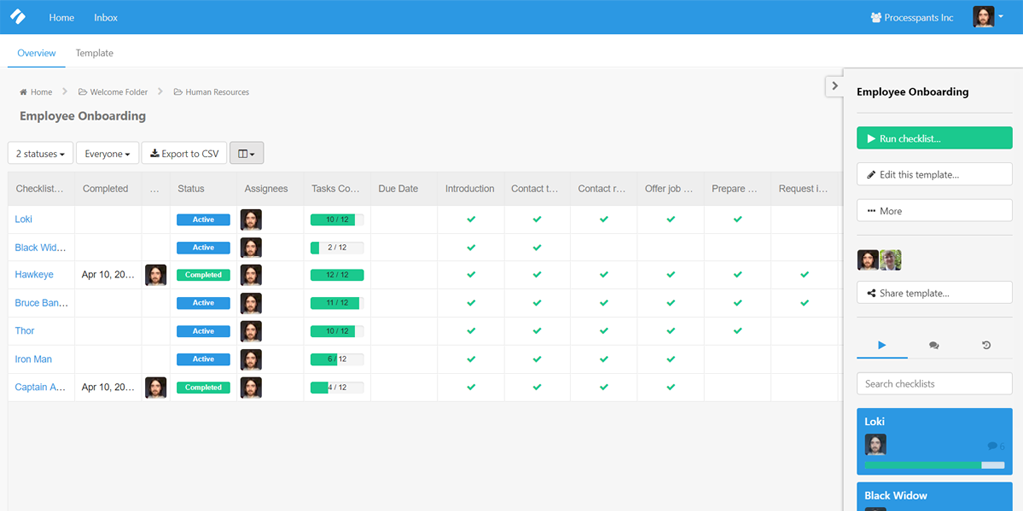
Task: Open the Bruce Banner checklist link
Action: pos(42,303)
